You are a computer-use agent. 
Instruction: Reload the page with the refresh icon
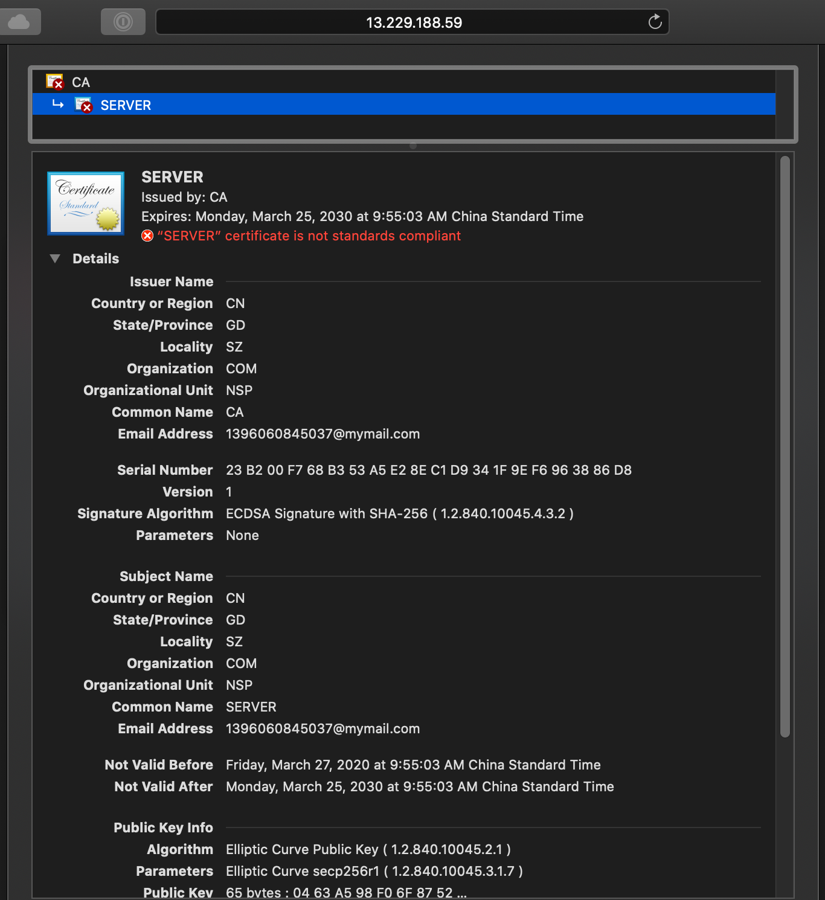tap(655, 22)
